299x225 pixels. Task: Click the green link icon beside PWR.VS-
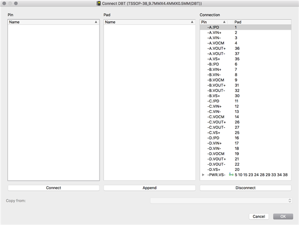pos(231,175)
